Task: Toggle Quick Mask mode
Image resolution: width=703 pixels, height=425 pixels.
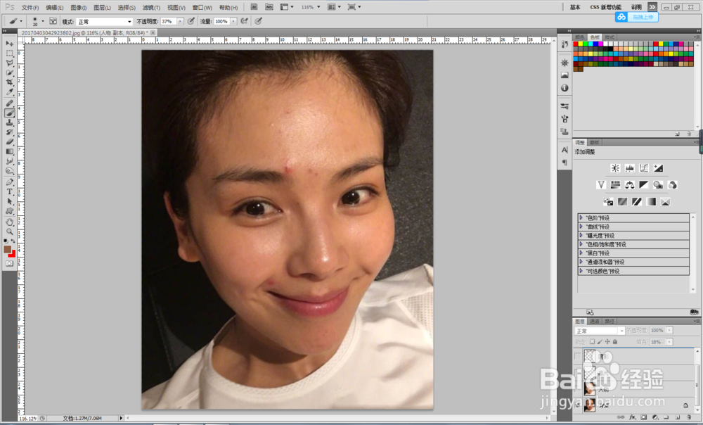Action: 9,263
